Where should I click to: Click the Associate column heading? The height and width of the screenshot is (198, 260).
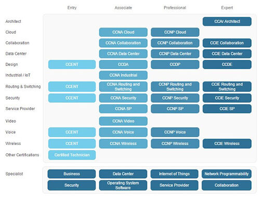coord(123,8)
